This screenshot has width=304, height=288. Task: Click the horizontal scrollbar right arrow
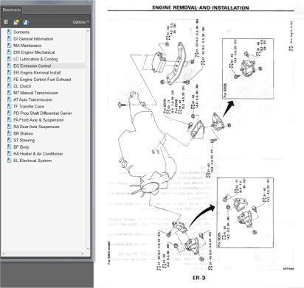click(83, 253)
